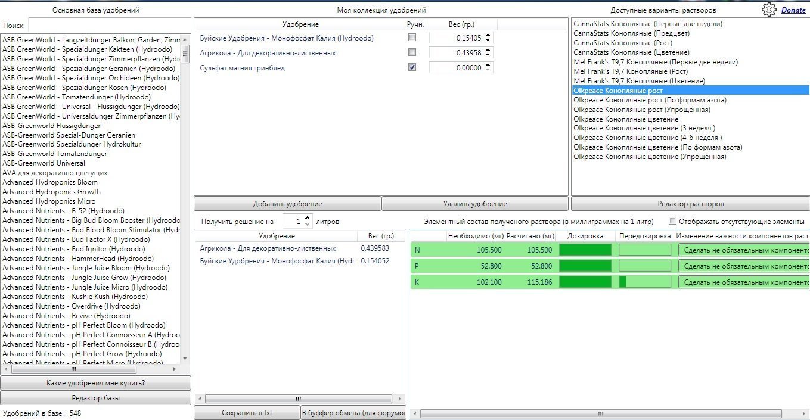Focus the Поиск search field
The height and width of the screenshot is (420, 810).
click(x=109, y=26)
